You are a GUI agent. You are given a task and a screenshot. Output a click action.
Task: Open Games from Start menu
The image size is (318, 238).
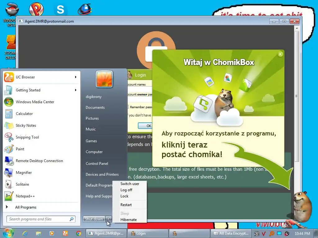(x=91, y=141)
